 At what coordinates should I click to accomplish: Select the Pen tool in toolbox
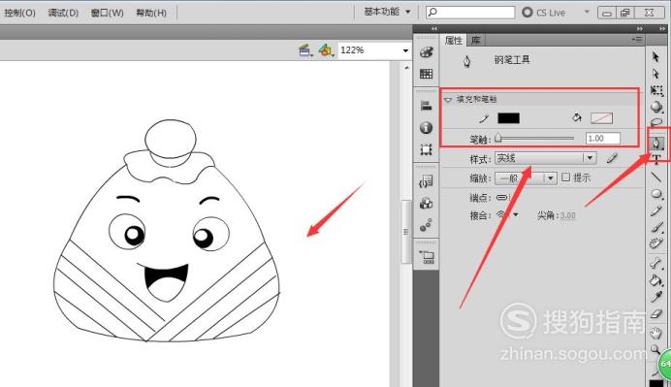656,143
